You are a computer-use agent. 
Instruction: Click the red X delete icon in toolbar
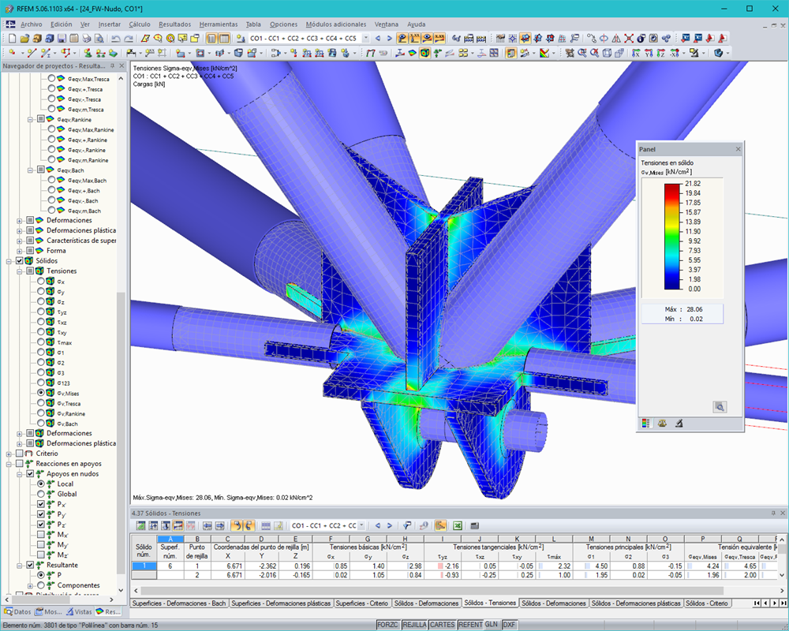pyautogui.click(x=629, y=38)
